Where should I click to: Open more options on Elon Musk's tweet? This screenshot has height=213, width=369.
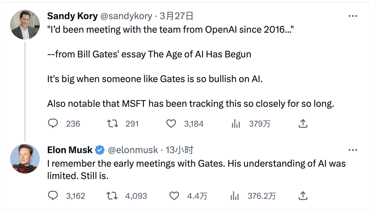[x=353, y=150]
